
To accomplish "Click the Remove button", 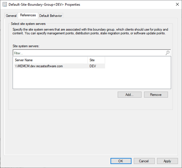I will click(156, 95).
